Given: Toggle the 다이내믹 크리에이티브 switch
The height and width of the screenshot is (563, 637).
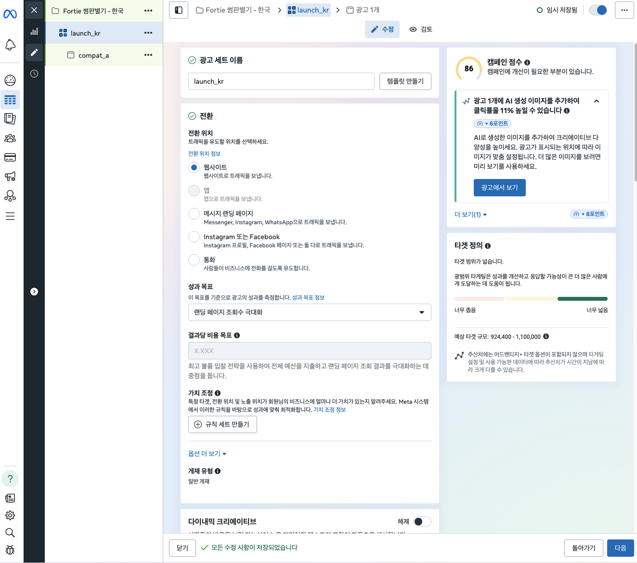Looking at the screenshot, I should click(422, 522).
